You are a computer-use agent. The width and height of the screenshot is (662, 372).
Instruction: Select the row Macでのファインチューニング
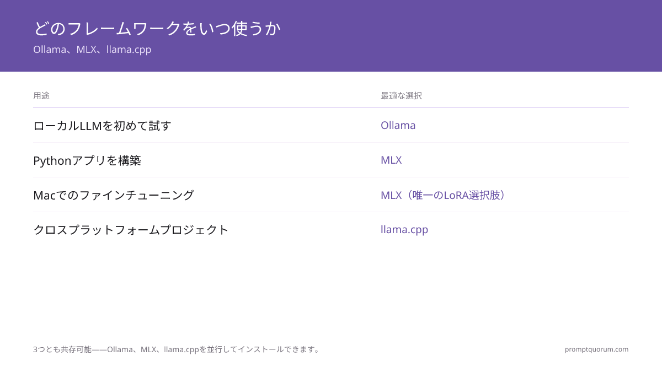tap(331, 195)
